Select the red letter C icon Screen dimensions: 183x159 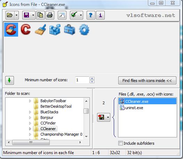coord(26,29)
